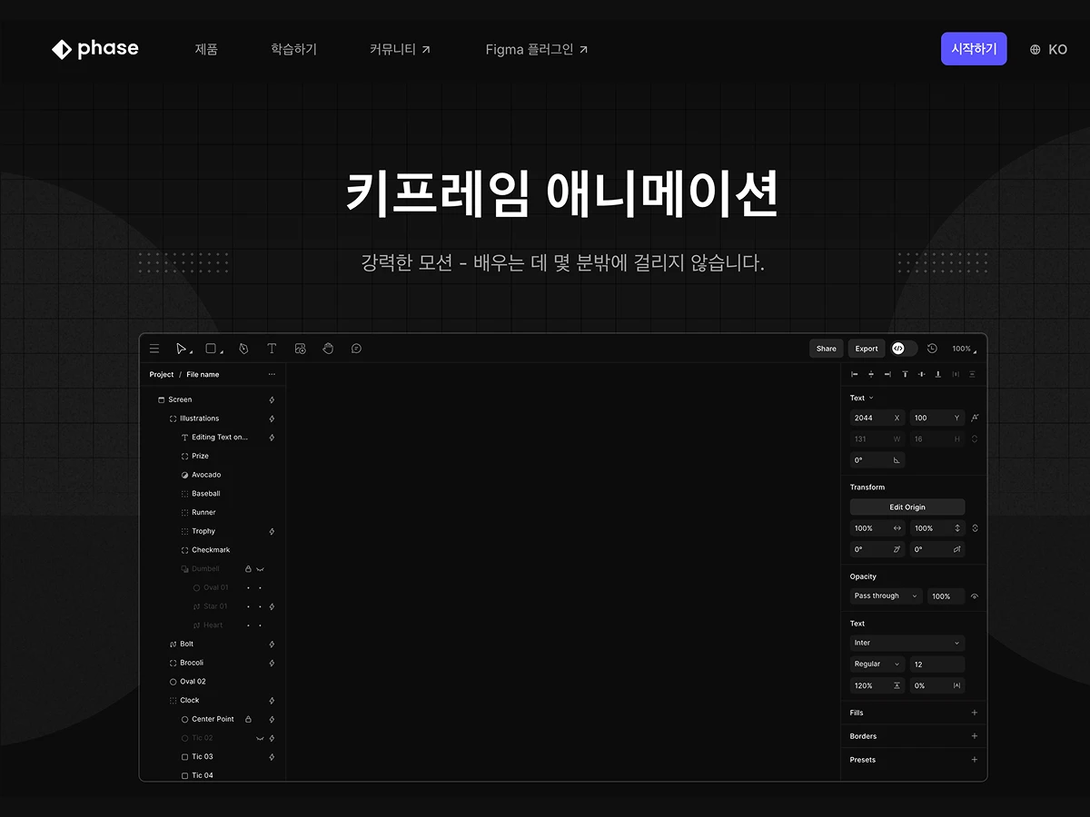Open version history clock icon
This screenshot has width=1090, height=817.
point(932,349)
